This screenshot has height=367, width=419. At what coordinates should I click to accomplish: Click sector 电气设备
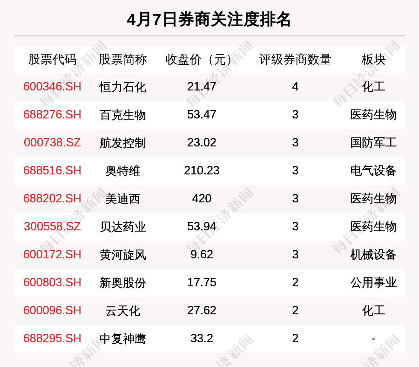tap(373, 171)
